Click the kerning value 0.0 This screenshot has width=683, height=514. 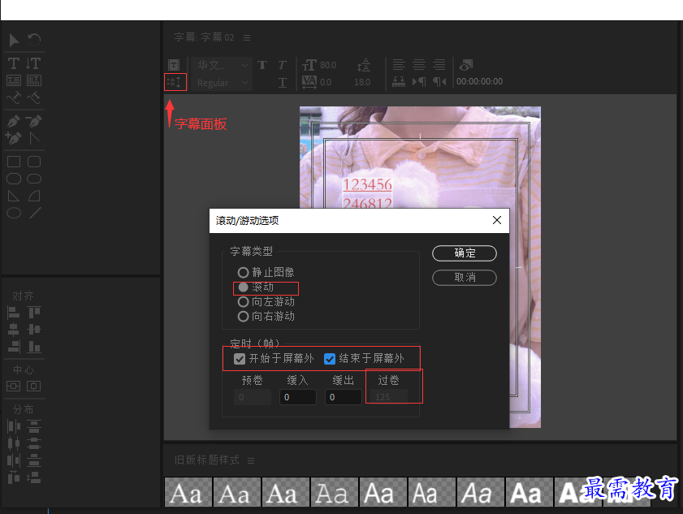click(326, 82)
